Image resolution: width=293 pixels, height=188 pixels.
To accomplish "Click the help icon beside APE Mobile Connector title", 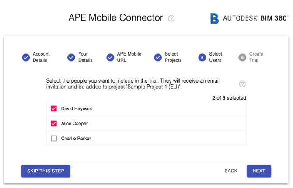I will click(x=171, y=18).
